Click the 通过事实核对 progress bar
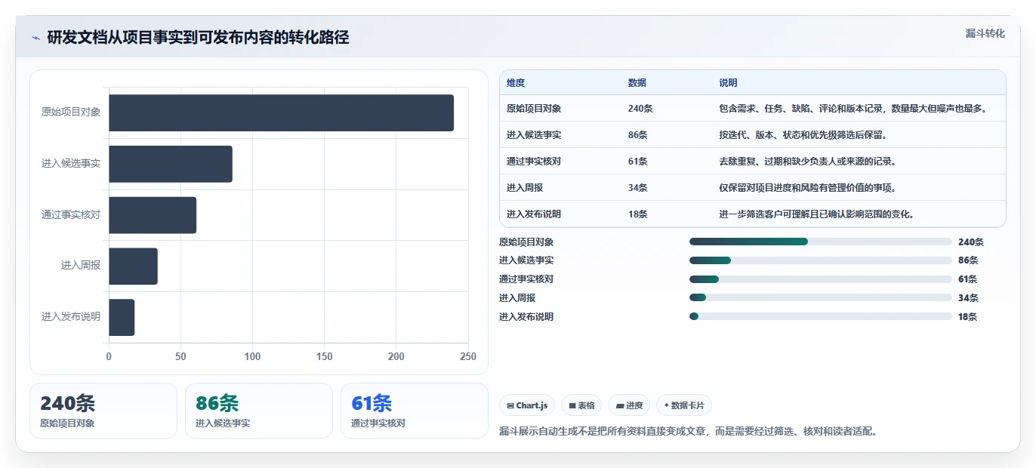Viewport: 1036px width, 468px height. click(x=820, y=279)
